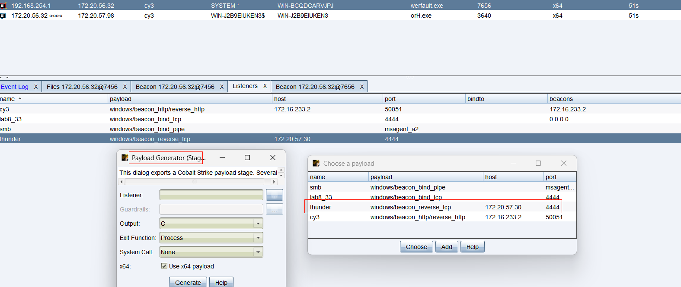Click Add button in payload dialog
This screenshot has width=681, height=287.
pos(446,247)
